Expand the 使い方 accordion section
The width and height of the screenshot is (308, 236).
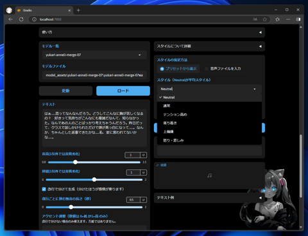pyautogui.click(x=152, y=32)
